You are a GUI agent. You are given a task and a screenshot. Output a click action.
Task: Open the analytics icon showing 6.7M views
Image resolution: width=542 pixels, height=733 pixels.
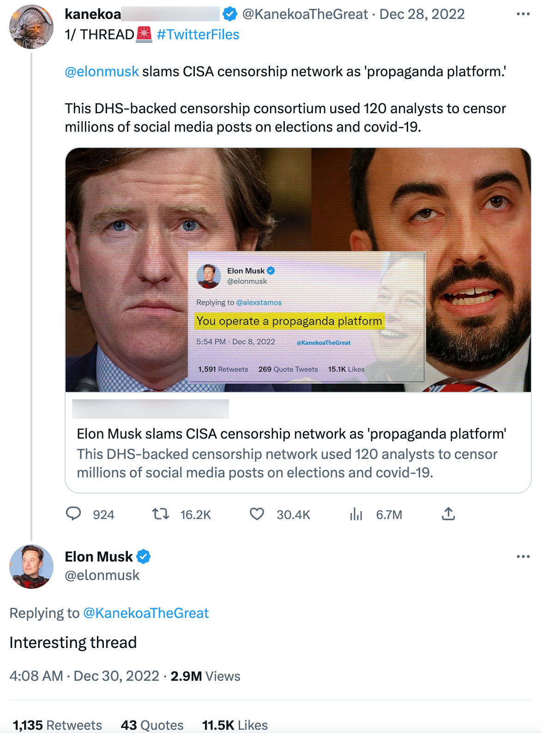[x=356, y=514]
